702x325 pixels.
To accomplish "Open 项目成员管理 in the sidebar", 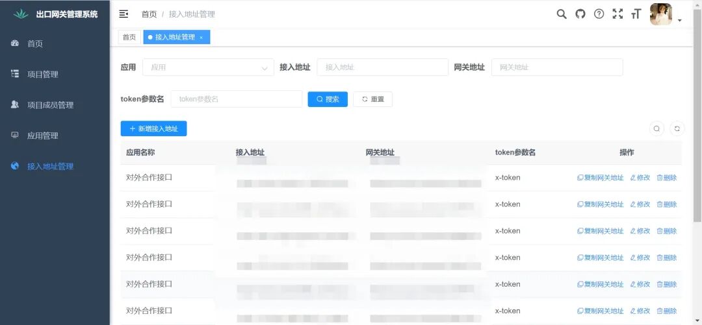I will click(x=55, y=105).
